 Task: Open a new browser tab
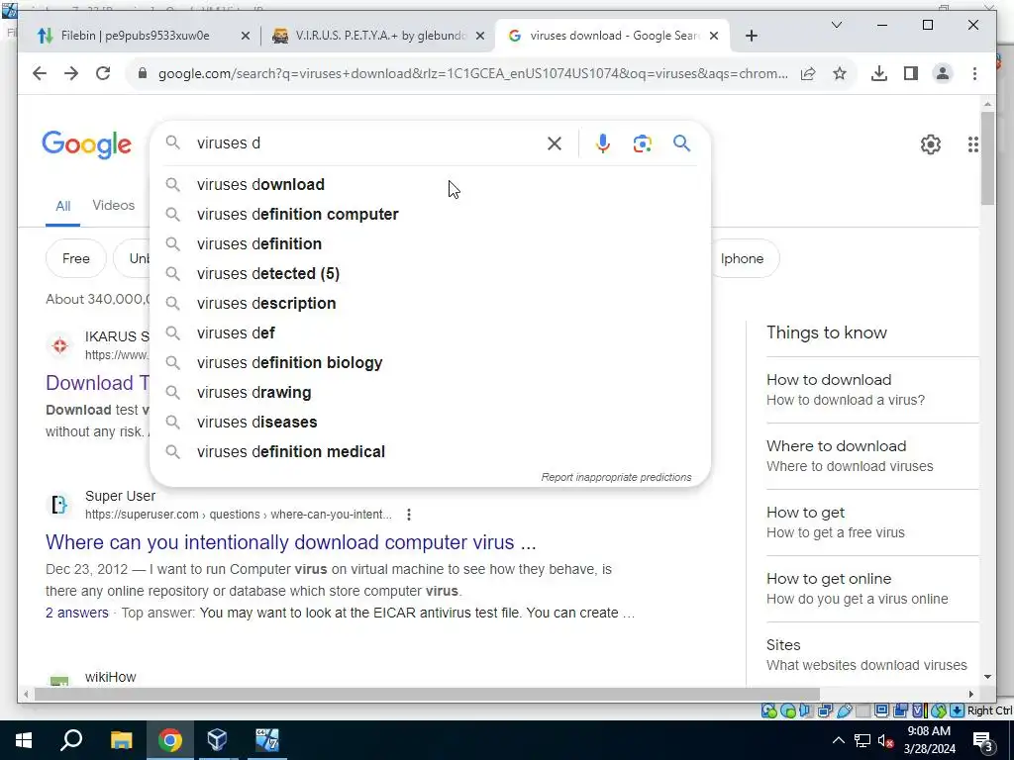coord(751,37)
